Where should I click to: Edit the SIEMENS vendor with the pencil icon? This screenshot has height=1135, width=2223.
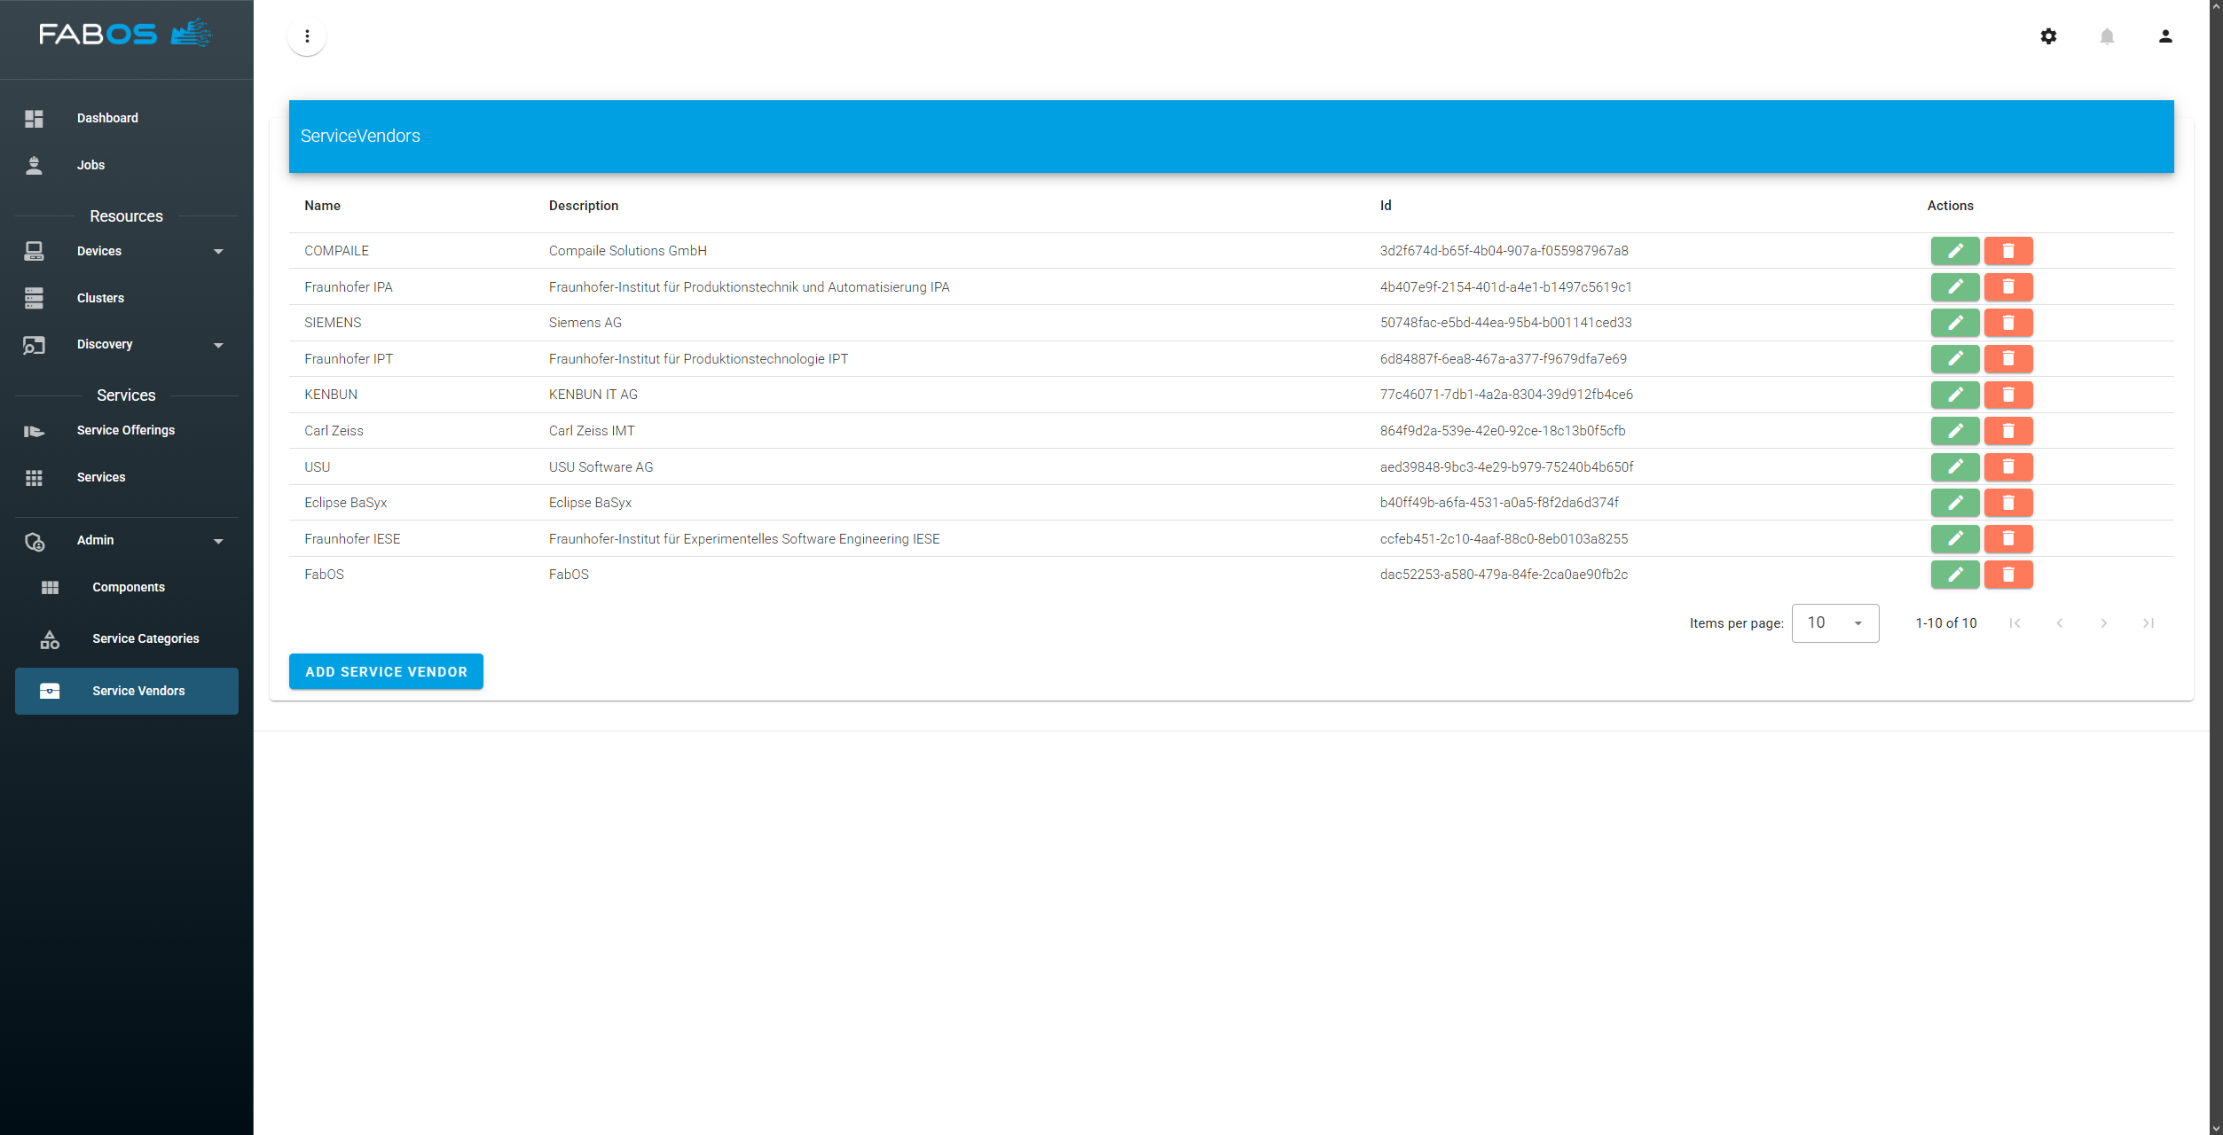(1955, 323)
